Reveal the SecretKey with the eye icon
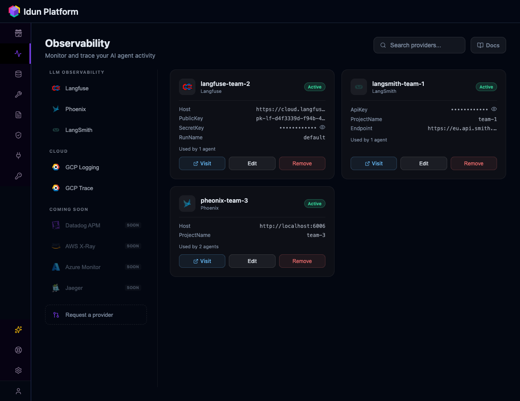 (322, 128)
